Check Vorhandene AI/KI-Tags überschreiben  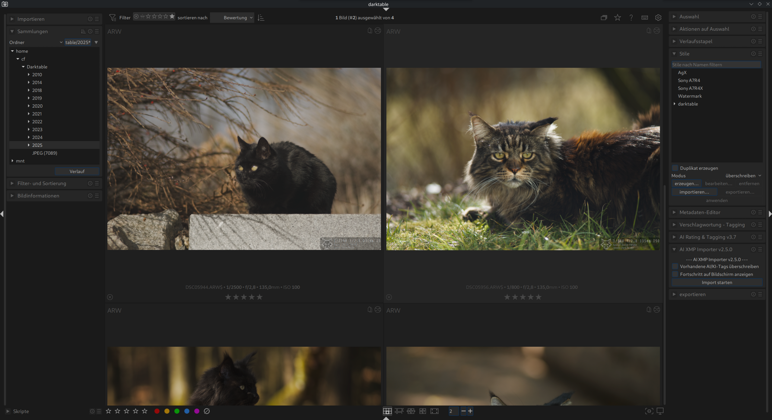click(675, 266)
